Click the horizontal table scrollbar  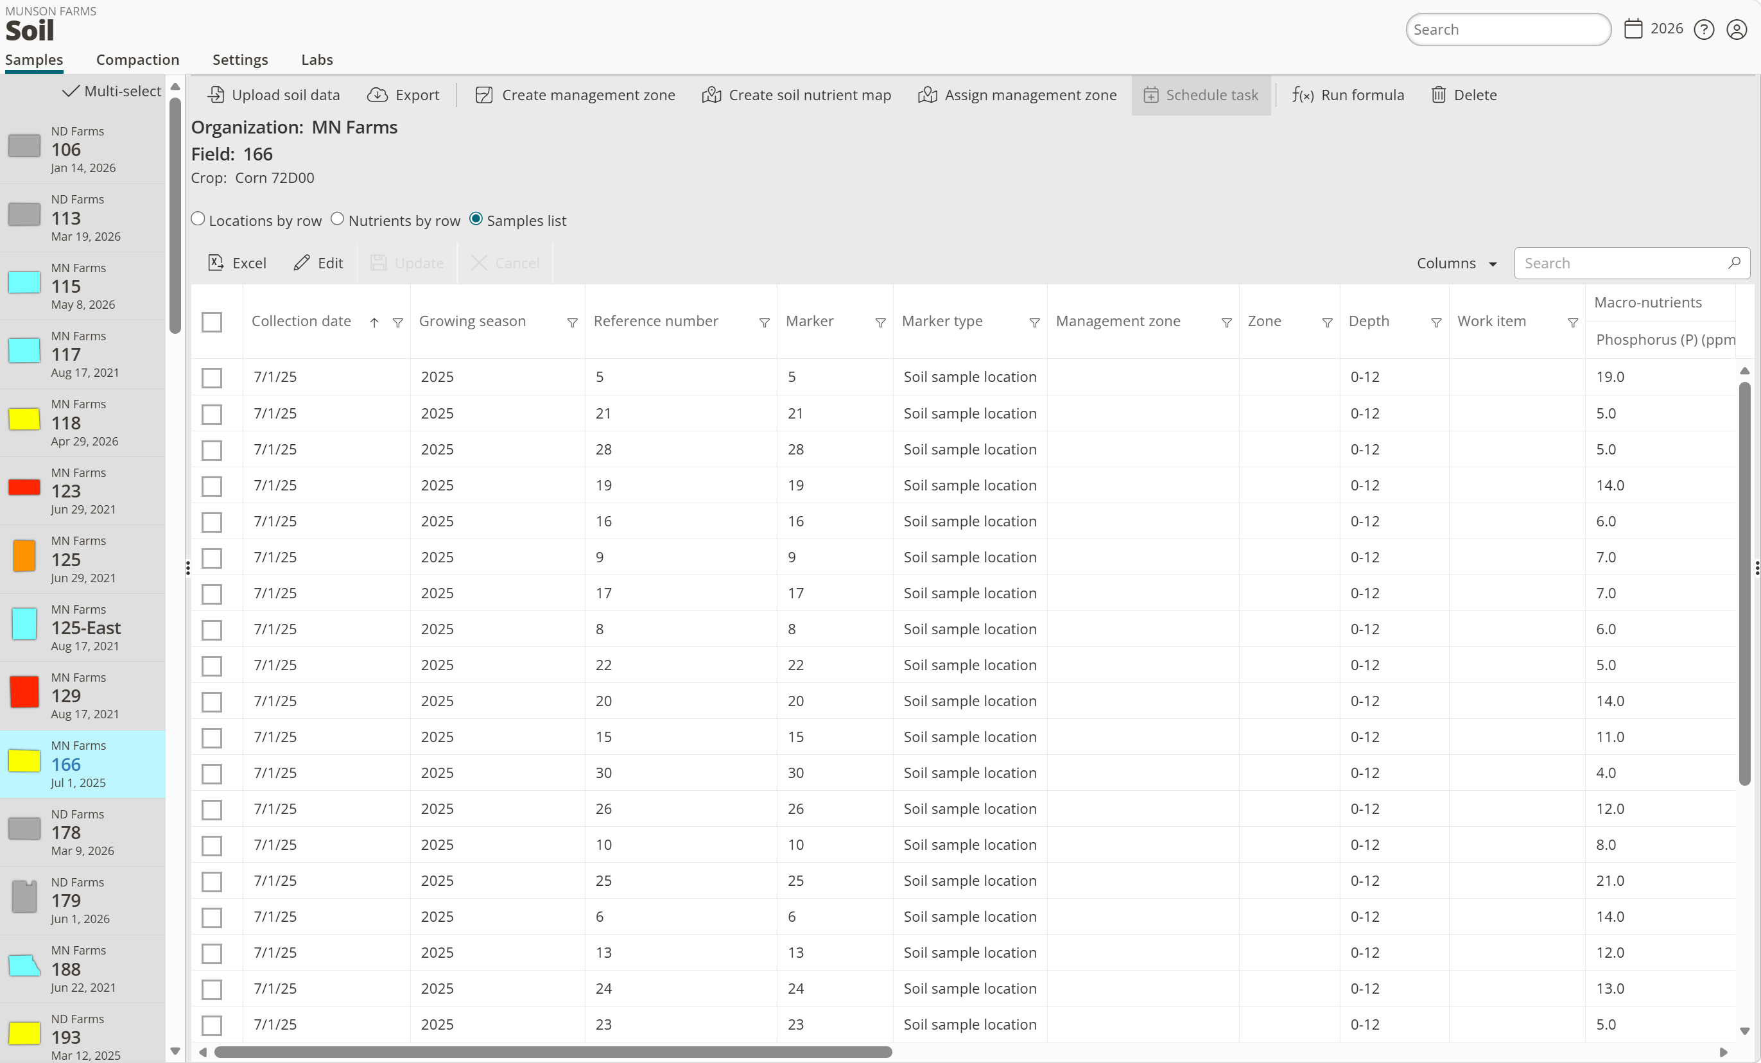[x=553, y=1052]
